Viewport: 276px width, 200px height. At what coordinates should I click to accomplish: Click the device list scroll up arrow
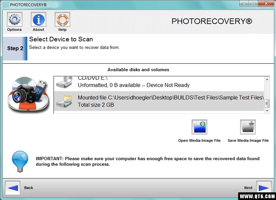click(x=267, y=80)
